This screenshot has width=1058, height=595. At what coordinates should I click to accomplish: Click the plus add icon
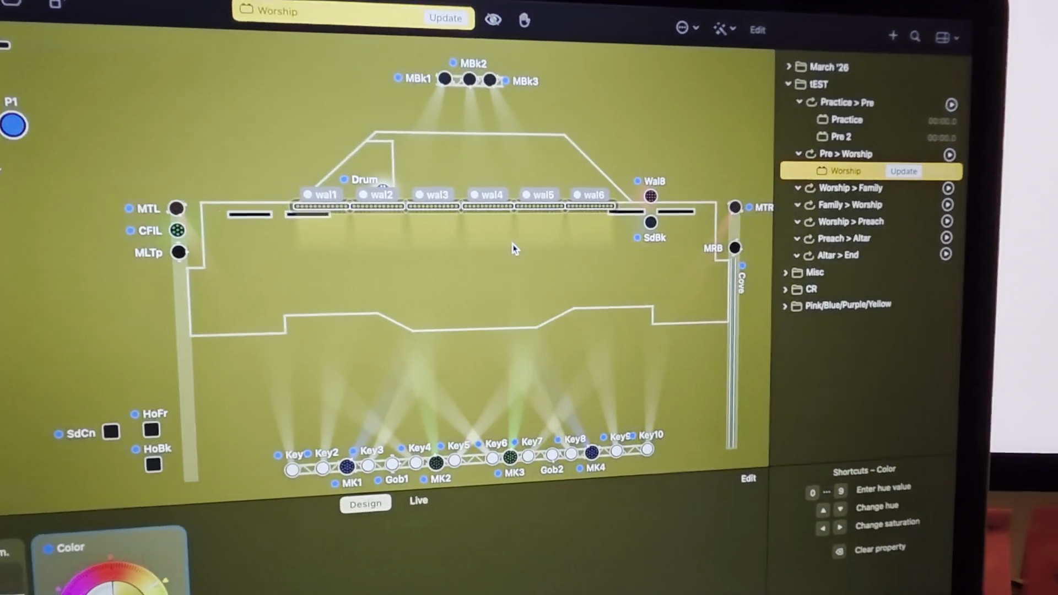(893, 36)
